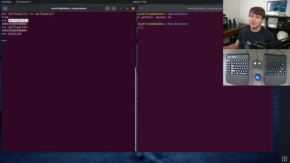
Task: Minimize the left terminal window
Action: click(121, 9)
